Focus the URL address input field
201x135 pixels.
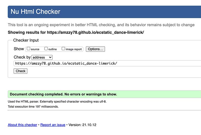[107, 63]
